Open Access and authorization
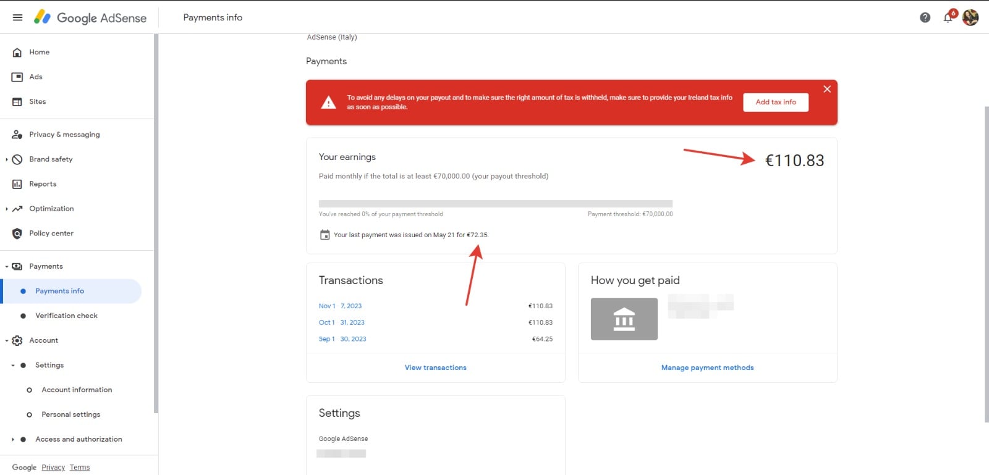Viewport: 989px width, 475px height. pos(79,439)
